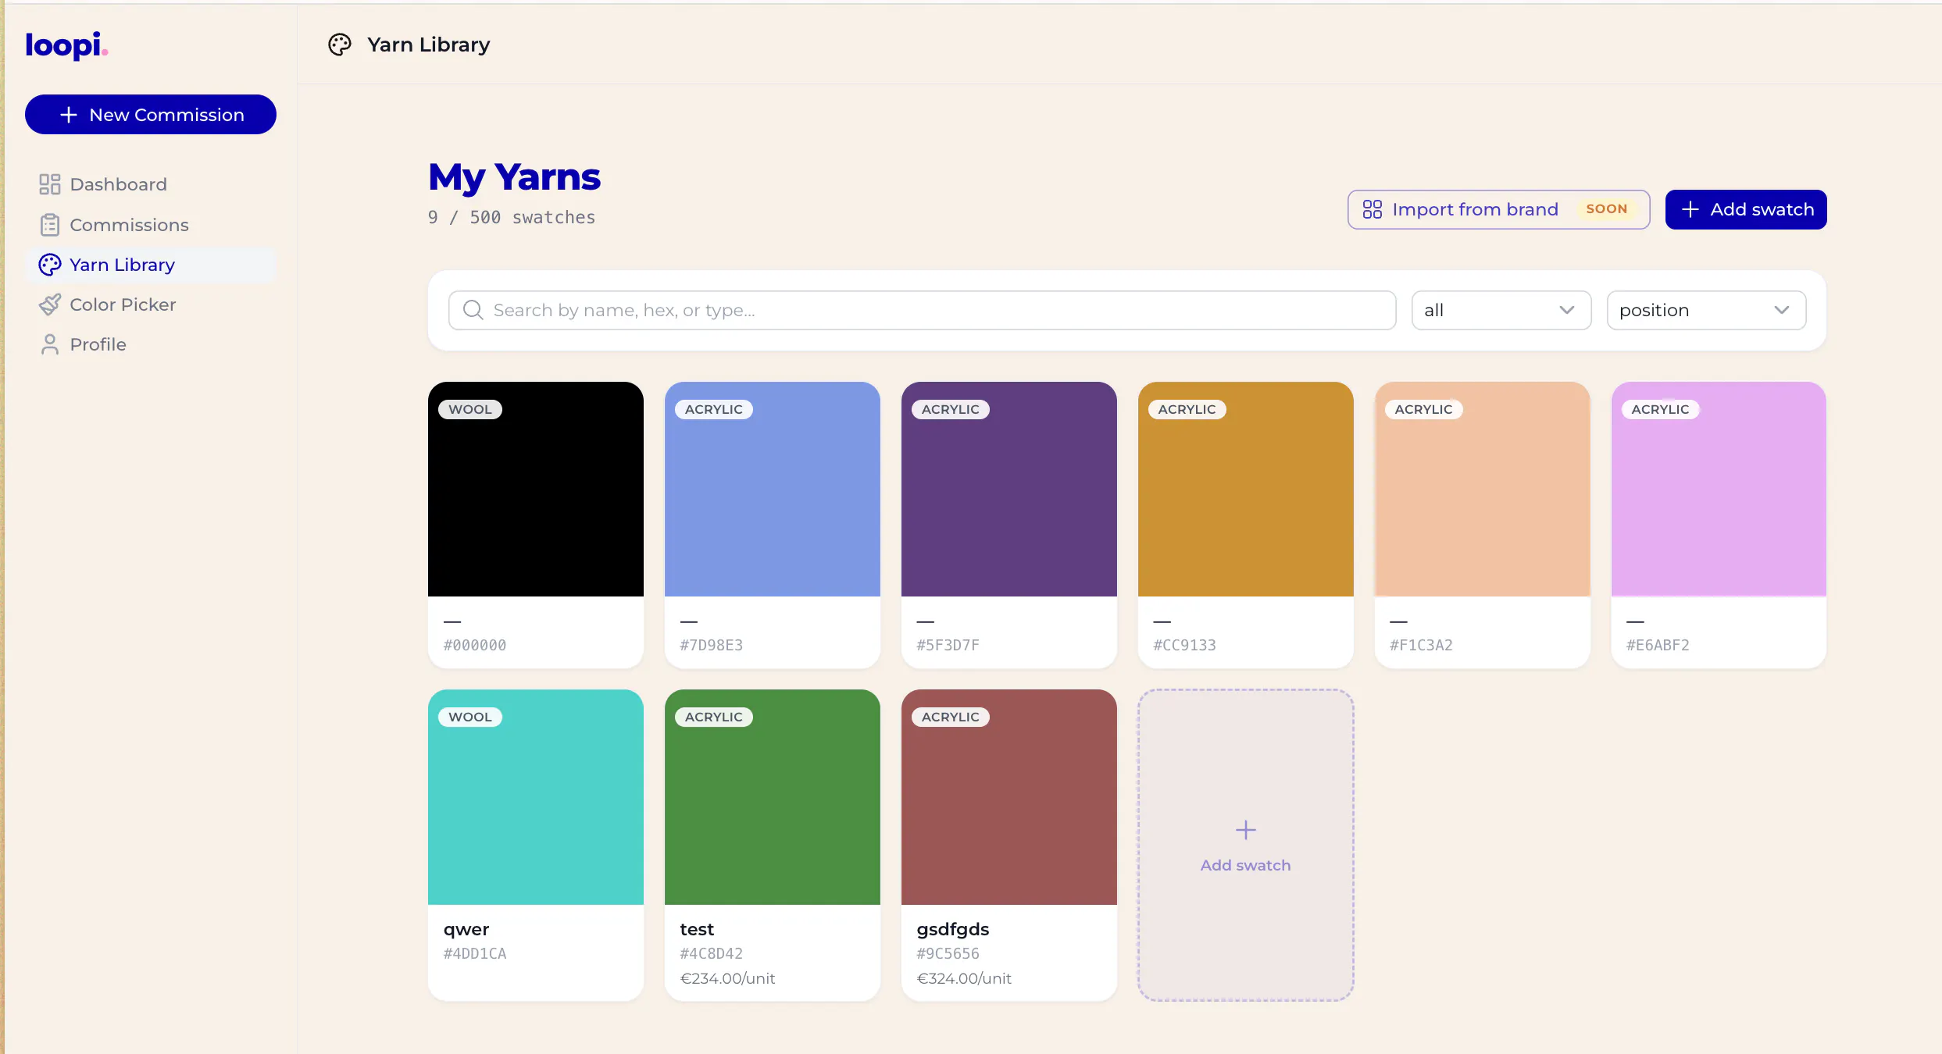Click the '9 / 500 swatches' counter
The height and width of the screenshot is (1054, 1942).
pos(512,218)
